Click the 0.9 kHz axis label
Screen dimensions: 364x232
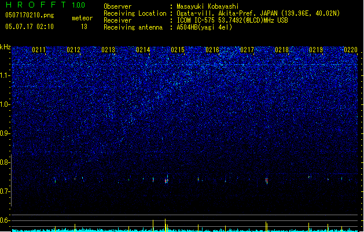[x=5, y=133]
